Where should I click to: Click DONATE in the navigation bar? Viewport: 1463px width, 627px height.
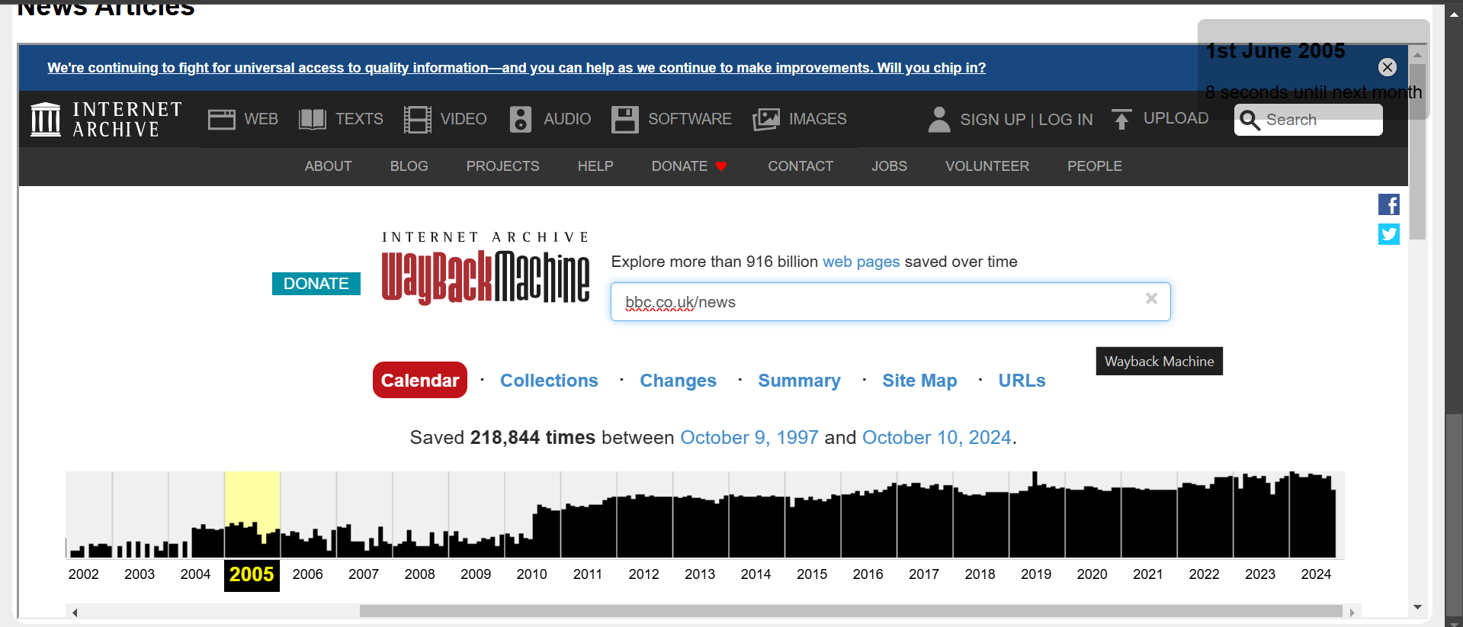click(679, 166)
